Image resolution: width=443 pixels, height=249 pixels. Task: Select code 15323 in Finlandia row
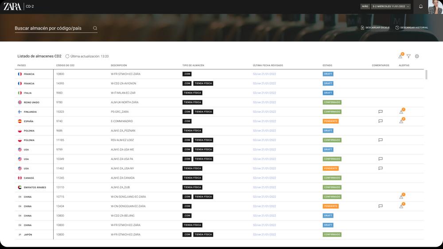pyautogui.click(x=60, y=111)
